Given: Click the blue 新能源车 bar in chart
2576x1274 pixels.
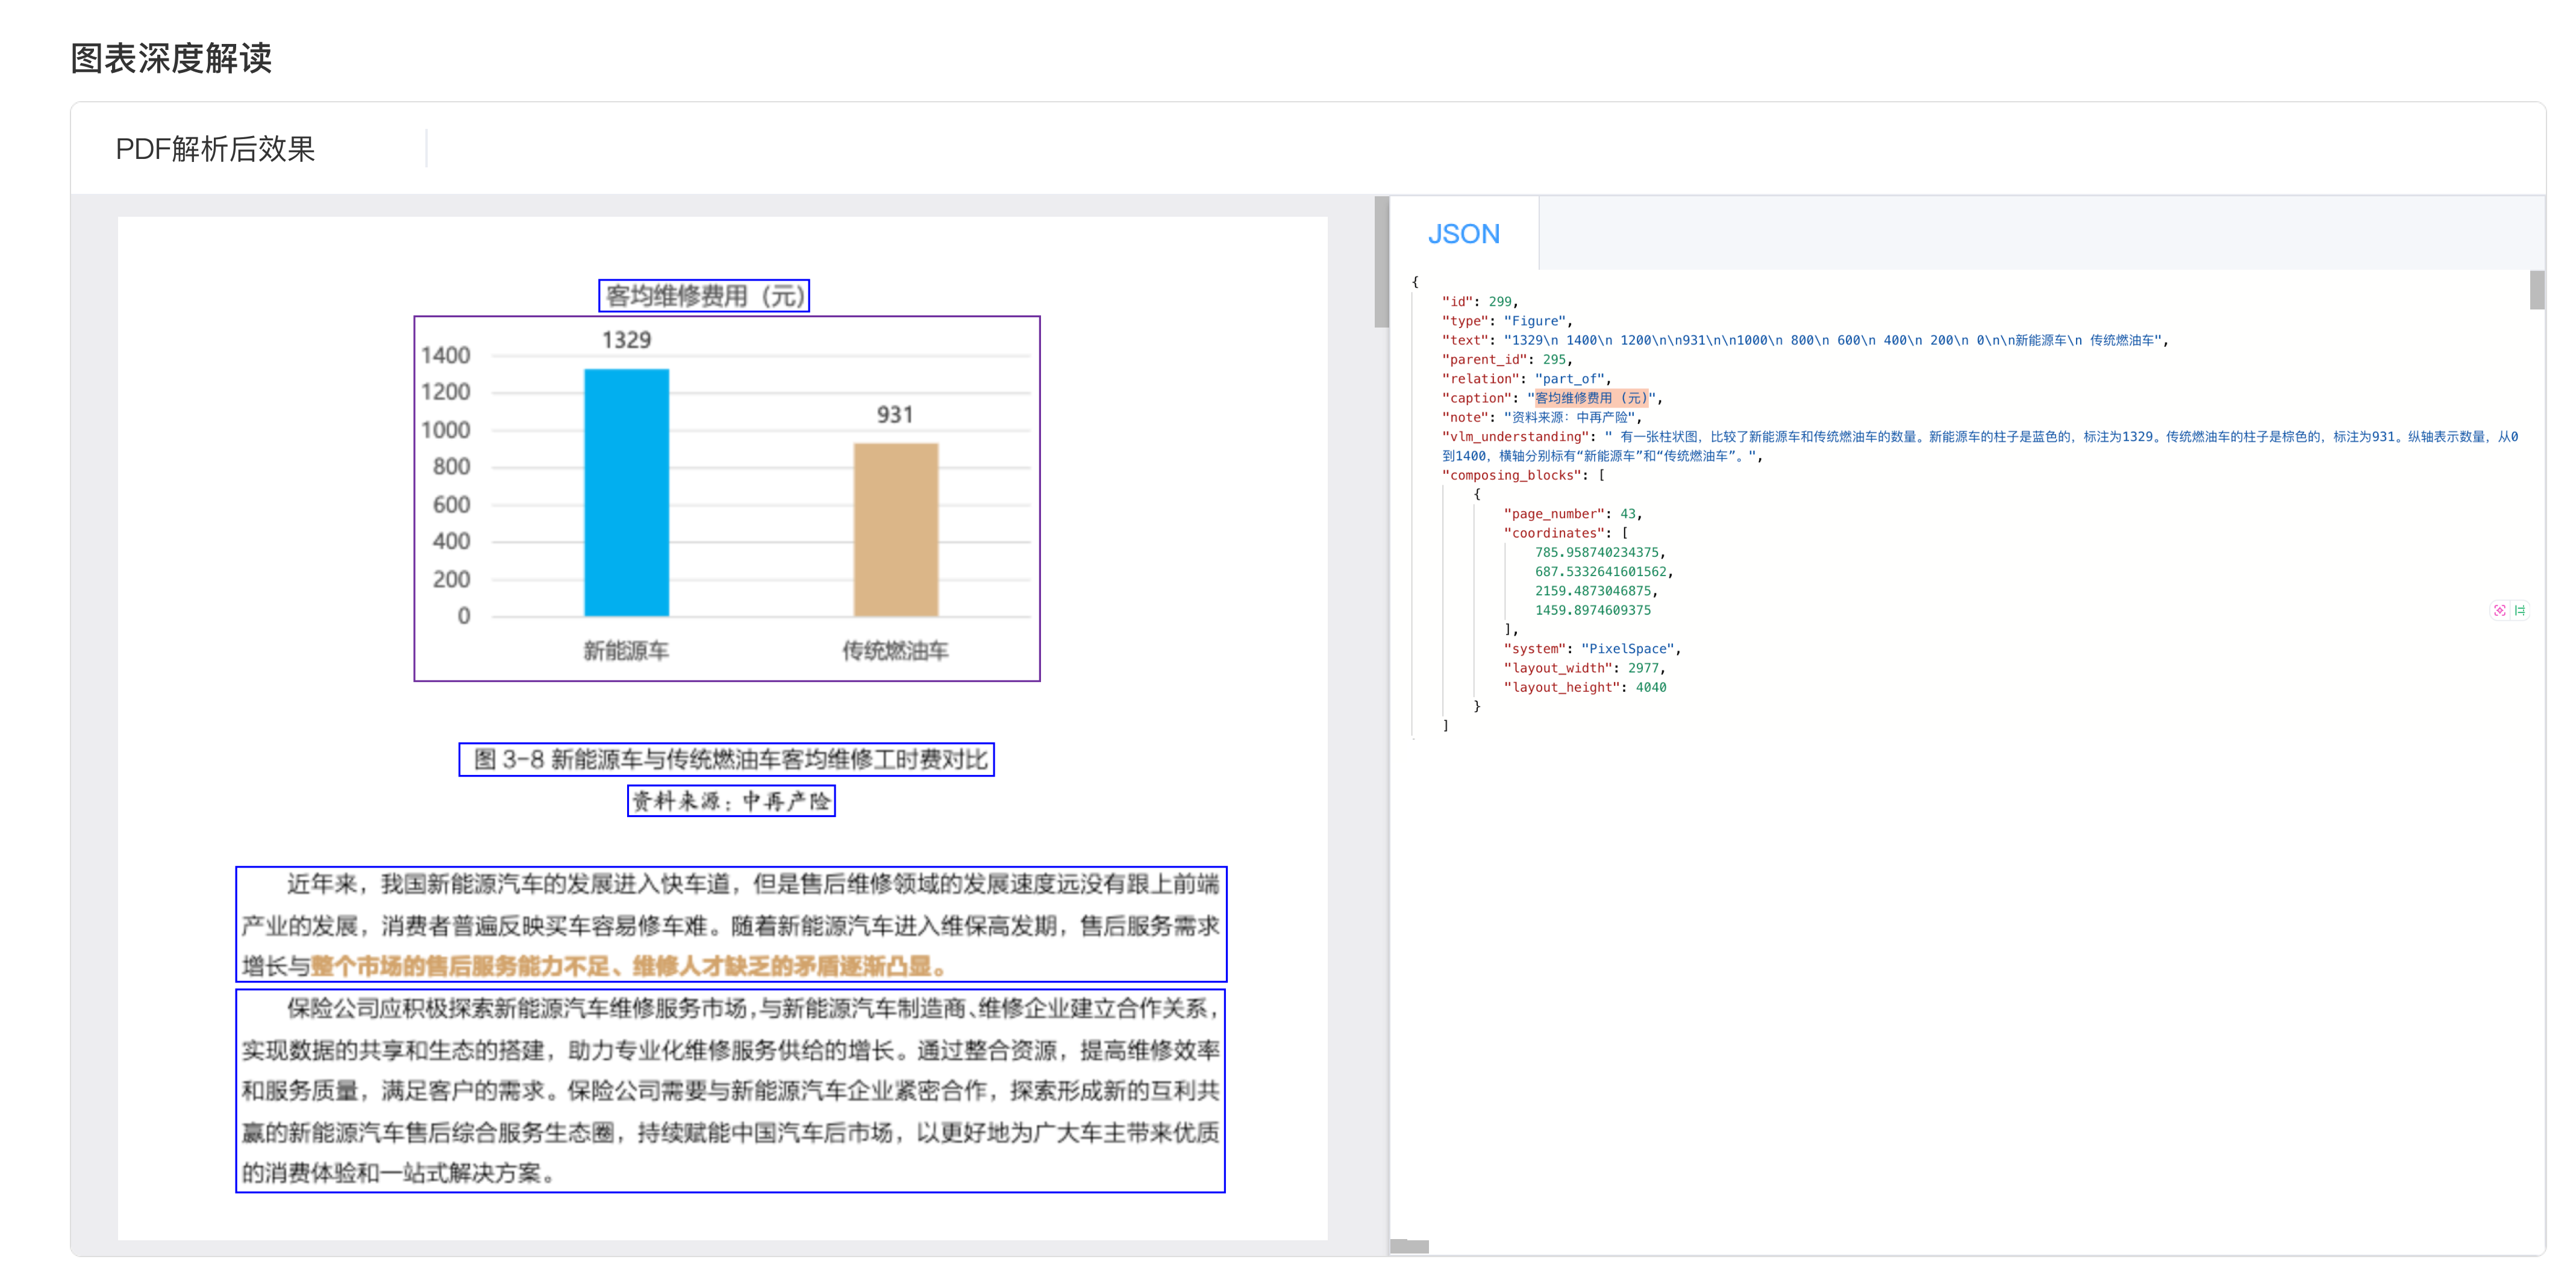Looking at the screenshot, I should pos(626,493).
